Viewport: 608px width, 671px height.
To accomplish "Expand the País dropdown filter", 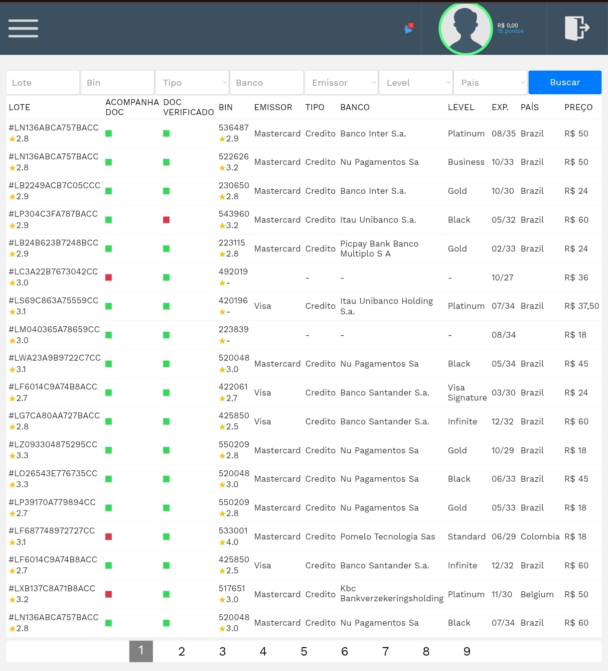I will tap(490, 83).
